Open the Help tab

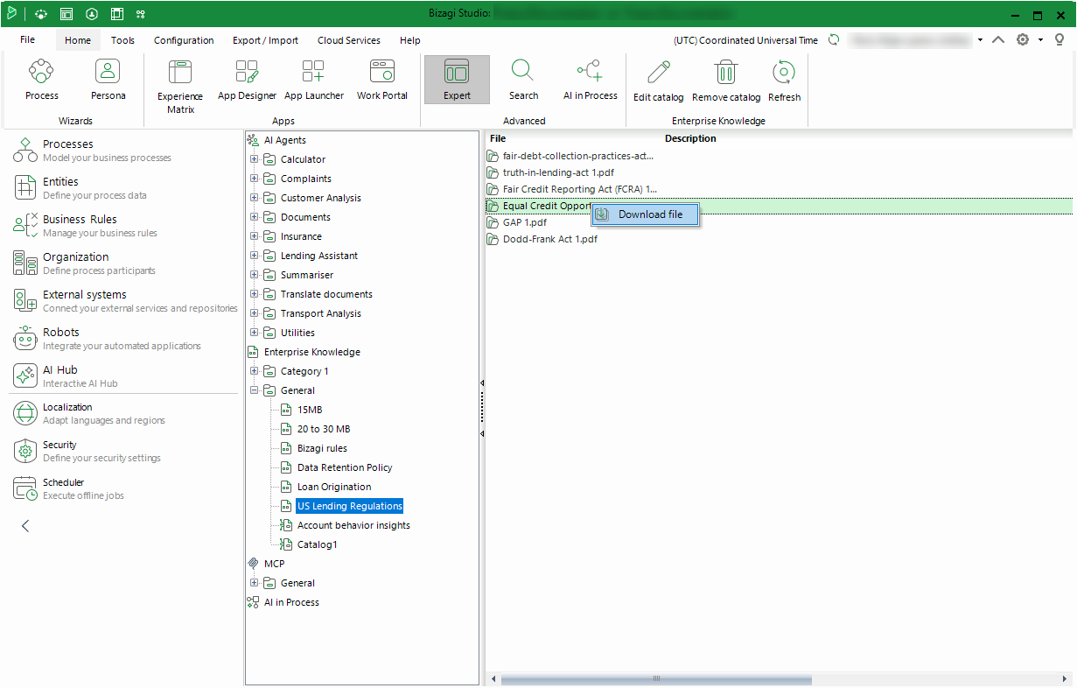409,40
